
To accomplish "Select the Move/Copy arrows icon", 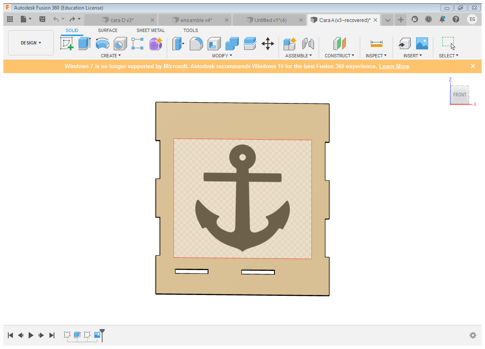I will tap(268, 44).
